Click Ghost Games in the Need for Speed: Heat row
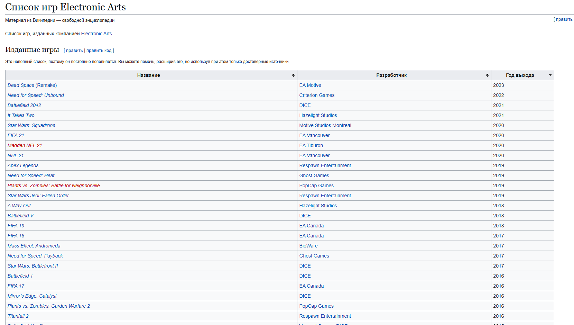 pyautogui.click(x=314, y=175)
